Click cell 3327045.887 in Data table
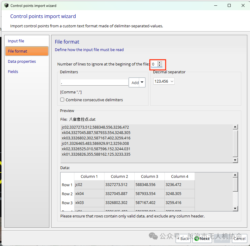Image resolution: width=250 pixels, height=246 pixels. tap(119, 194)
